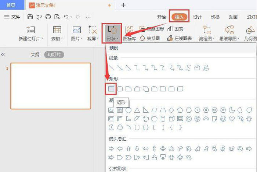This screenshot has width=257, height=172.
Task: Open the quick access customize dropdown
Action: pos(87,17)
